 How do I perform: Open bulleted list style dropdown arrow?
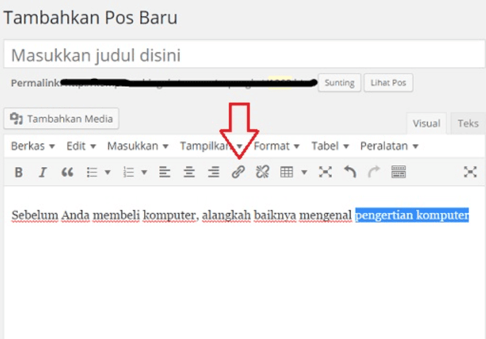tap(108, 172)
